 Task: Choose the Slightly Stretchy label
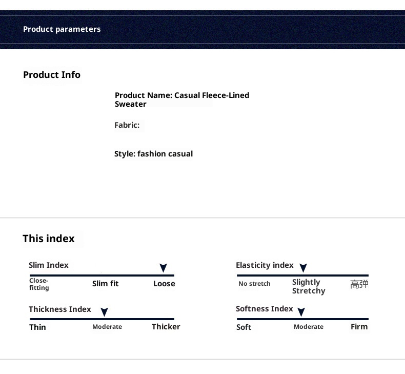point(308,286)
